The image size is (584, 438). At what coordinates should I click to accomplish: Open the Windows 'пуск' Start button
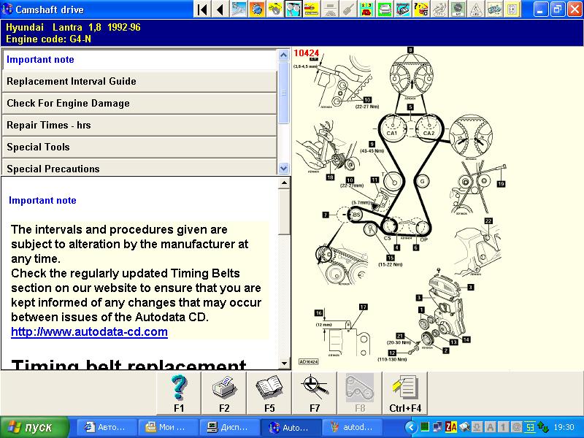click(x=34, y=427)
